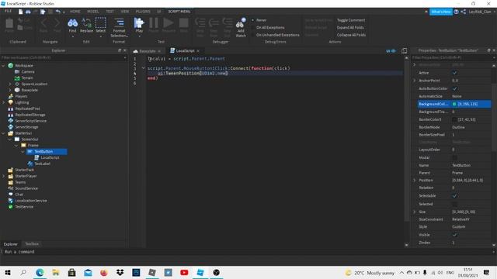This screenshot has width=497, height=279.
Task: Open Dropbox from taskbar
Action: pos(120,272)
